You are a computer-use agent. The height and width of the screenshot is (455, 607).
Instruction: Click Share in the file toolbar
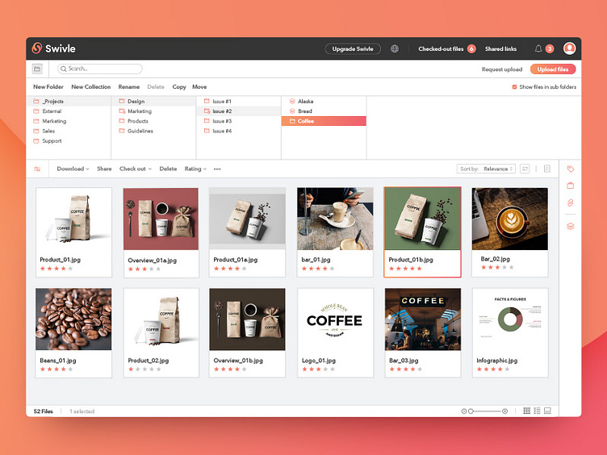pyautogui.click(x=104, y=169)
